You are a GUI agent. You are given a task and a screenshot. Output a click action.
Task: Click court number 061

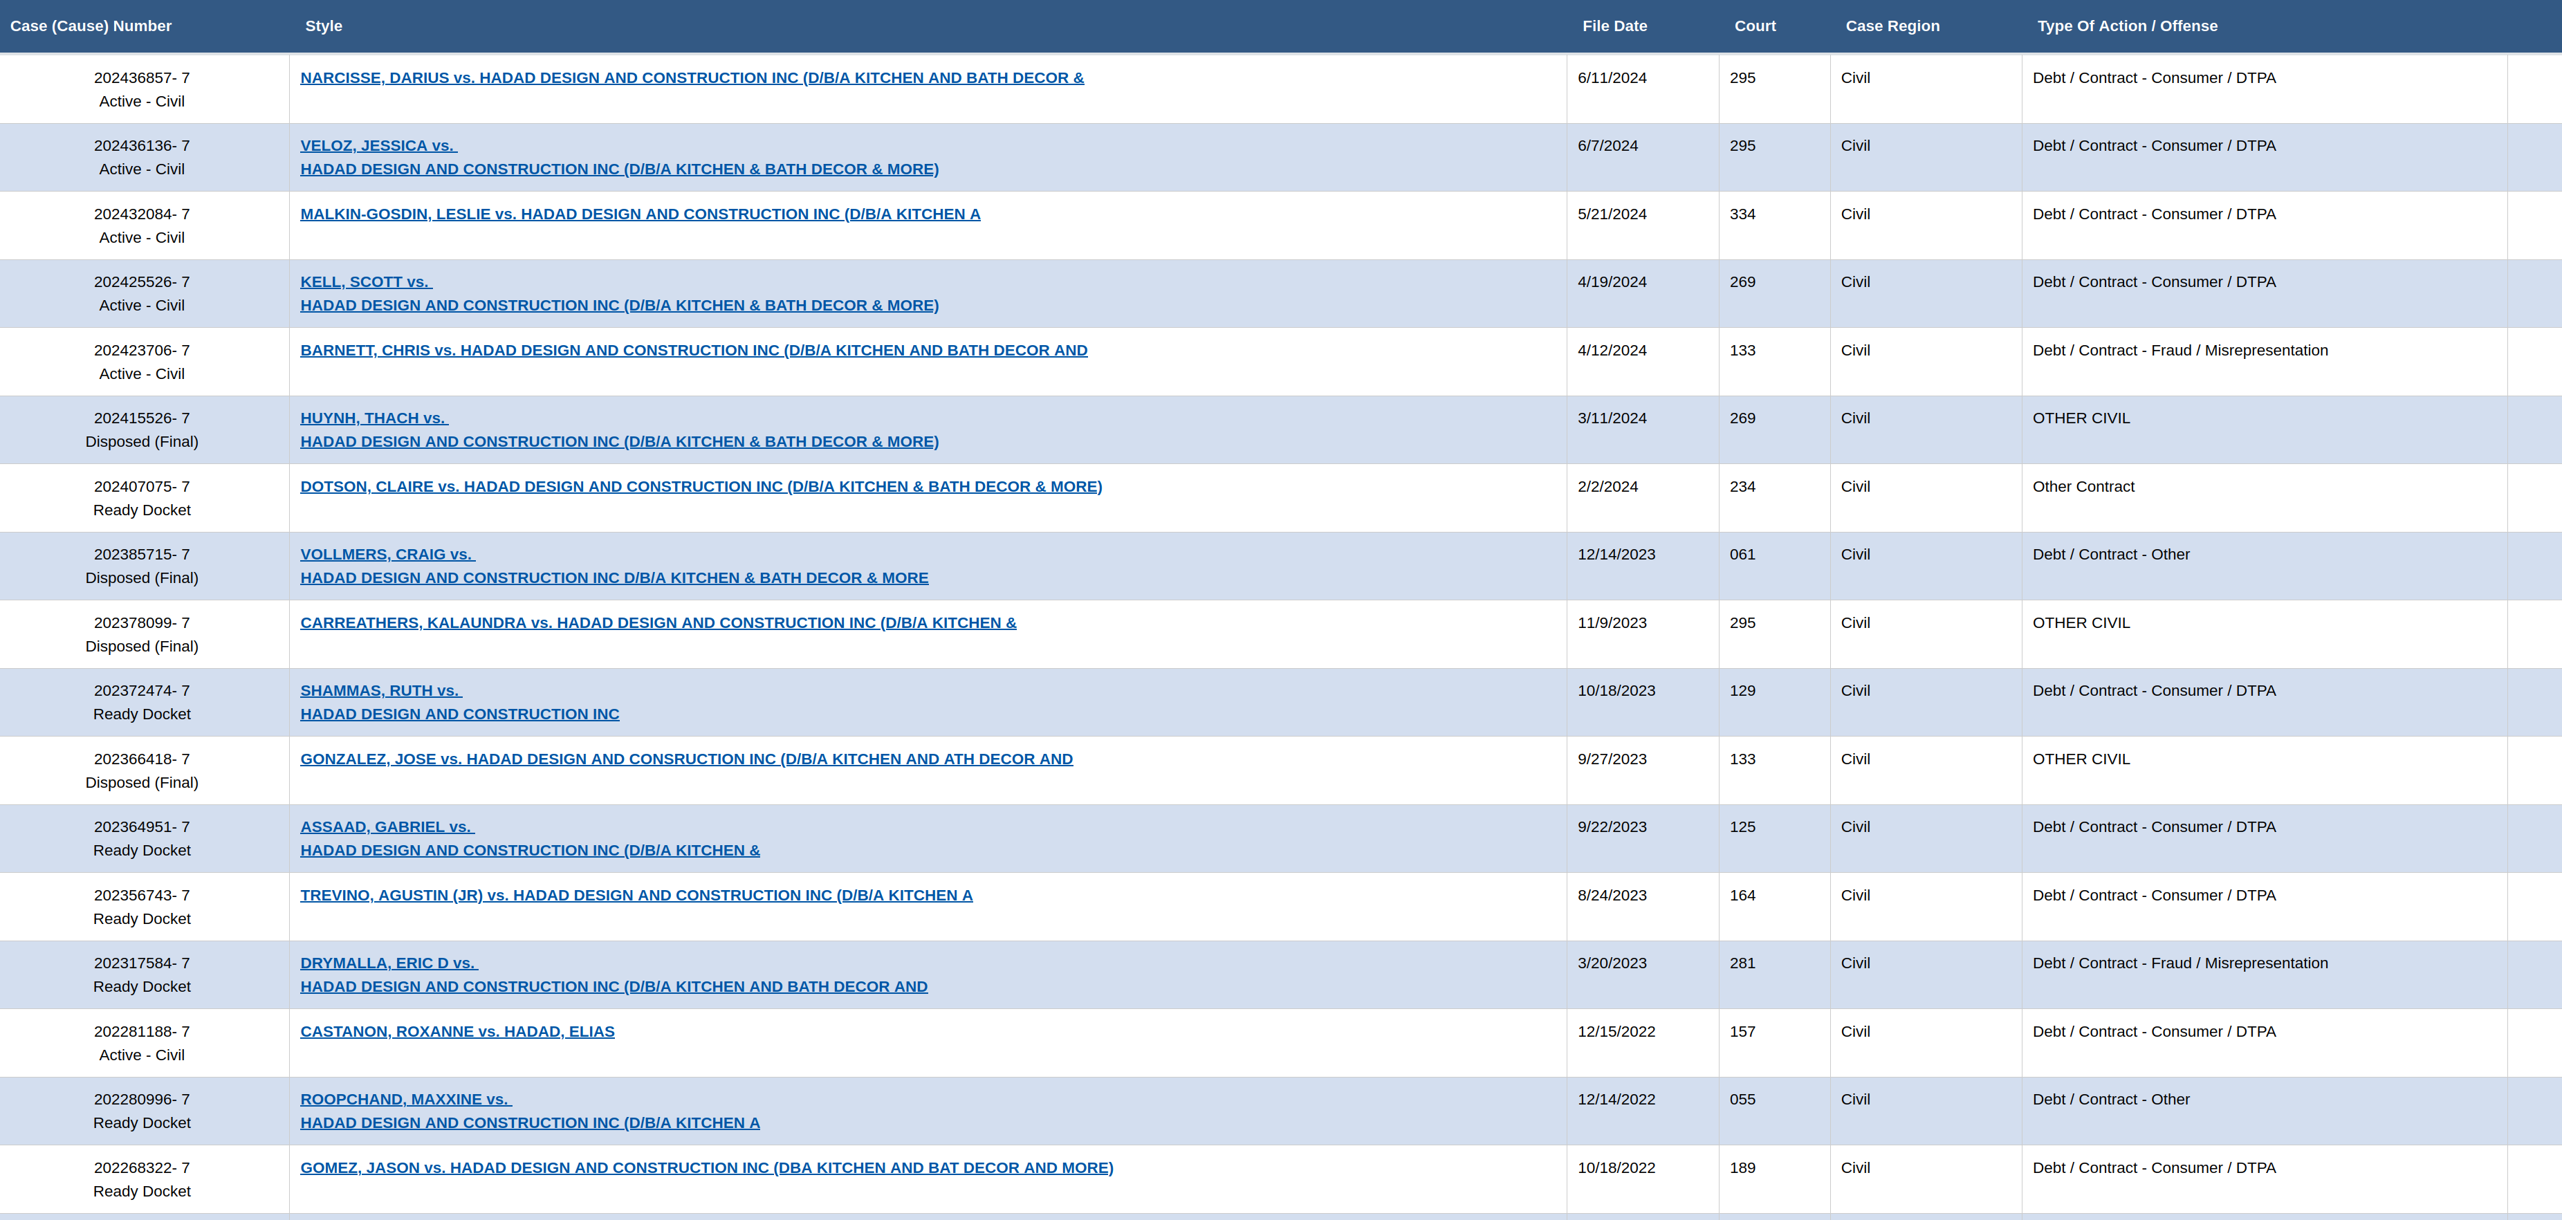coord(1742,554)
